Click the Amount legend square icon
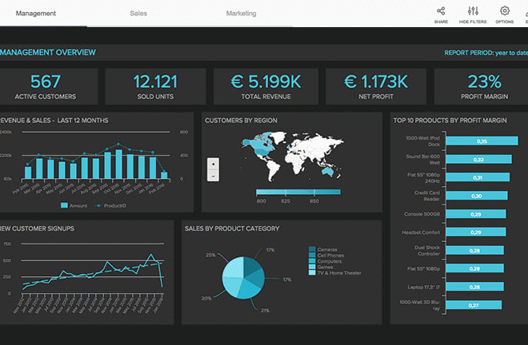 [x=65, y=205]
